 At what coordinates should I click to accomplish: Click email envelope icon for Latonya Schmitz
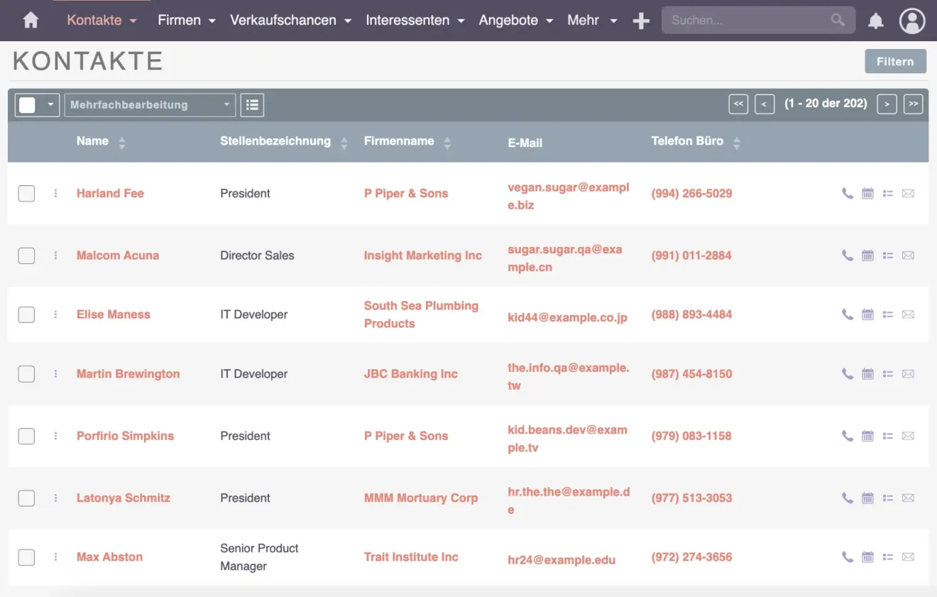coord(908,498)
